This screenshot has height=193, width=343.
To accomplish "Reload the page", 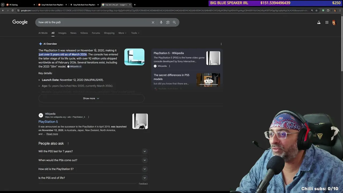I will pos(13,10).
